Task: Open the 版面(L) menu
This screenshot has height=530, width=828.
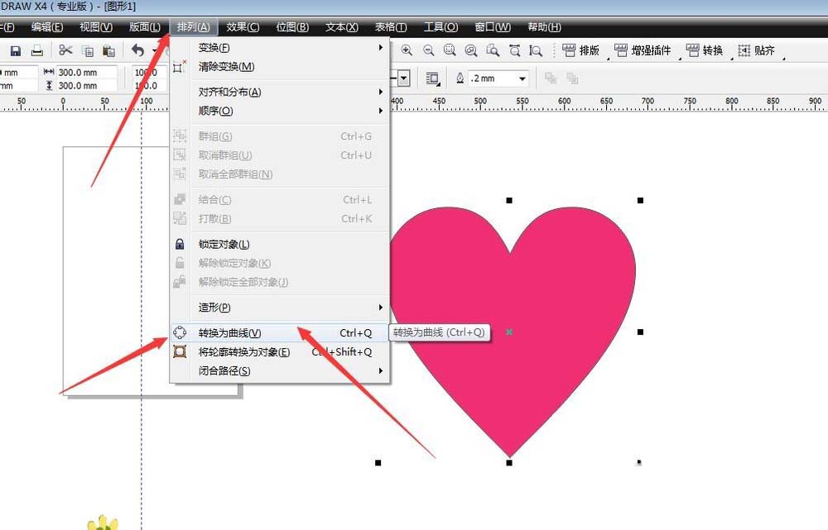Action: pyautogui.click(x=145, y=27)
